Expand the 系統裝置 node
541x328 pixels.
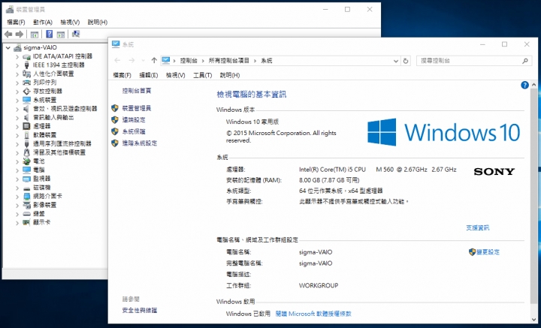point(17,100)
